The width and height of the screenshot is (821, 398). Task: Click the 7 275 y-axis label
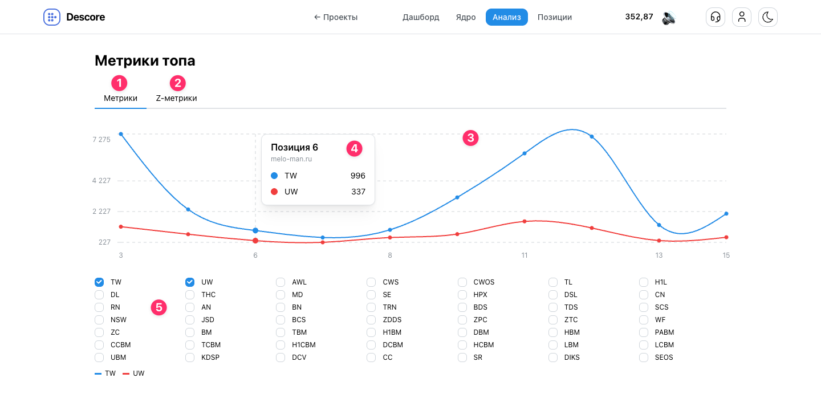click(x=101, y=140)
